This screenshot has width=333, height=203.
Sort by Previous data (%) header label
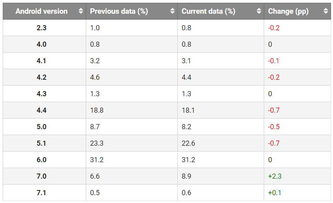[x=119, y=11]
